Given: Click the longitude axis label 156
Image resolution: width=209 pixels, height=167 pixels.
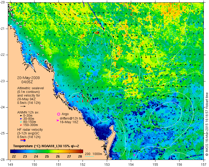Looking at the screenshot, I should tap(179, 164).
